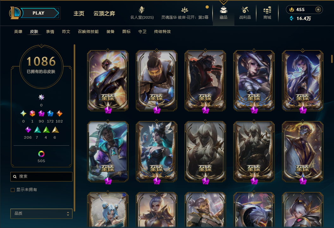The width and height of the screenshot is (334, 228).
Task: Go to the 主页 home page
Action: coord(79,13)
